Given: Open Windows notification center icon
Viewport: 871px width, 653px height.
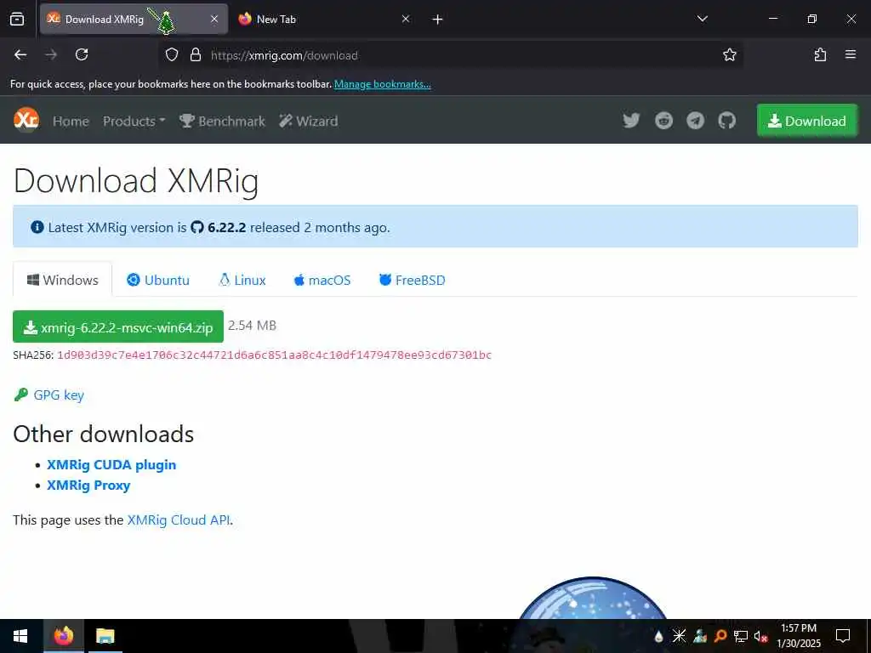Looking at the screenshot, I should (843, 636).
